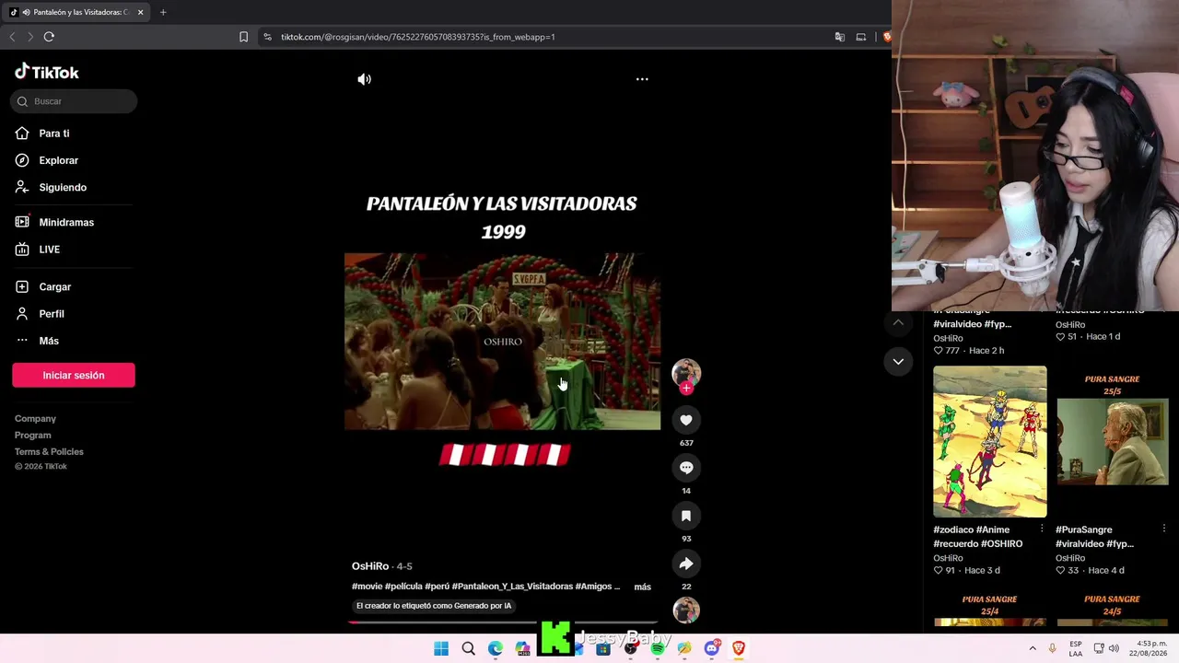Image resolution: width=1179 pixels, height=663 pixels.
Task: Go to the TikTok home logo
Action: click(x=47, y=72)
